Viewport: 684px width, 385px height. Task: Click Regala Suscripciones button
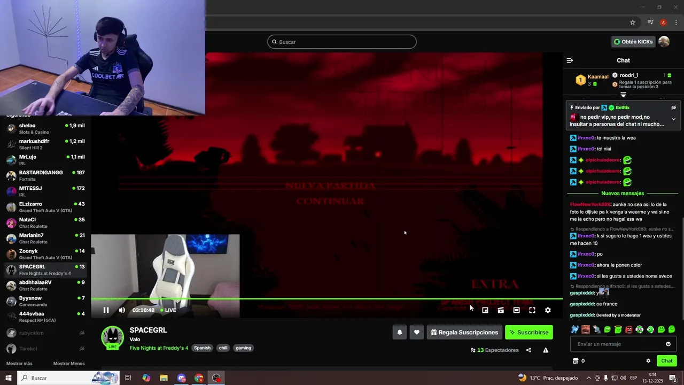(464, 332)
